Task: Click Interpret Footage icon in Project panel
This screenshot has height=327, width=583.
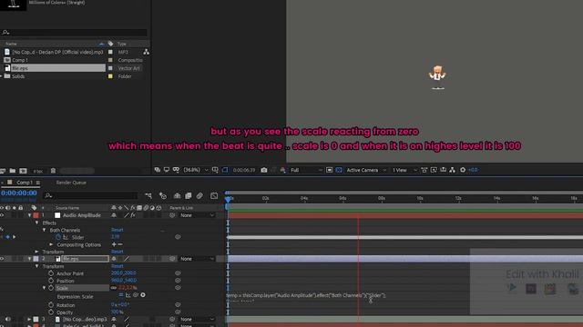Action: (x=3, y=171)
